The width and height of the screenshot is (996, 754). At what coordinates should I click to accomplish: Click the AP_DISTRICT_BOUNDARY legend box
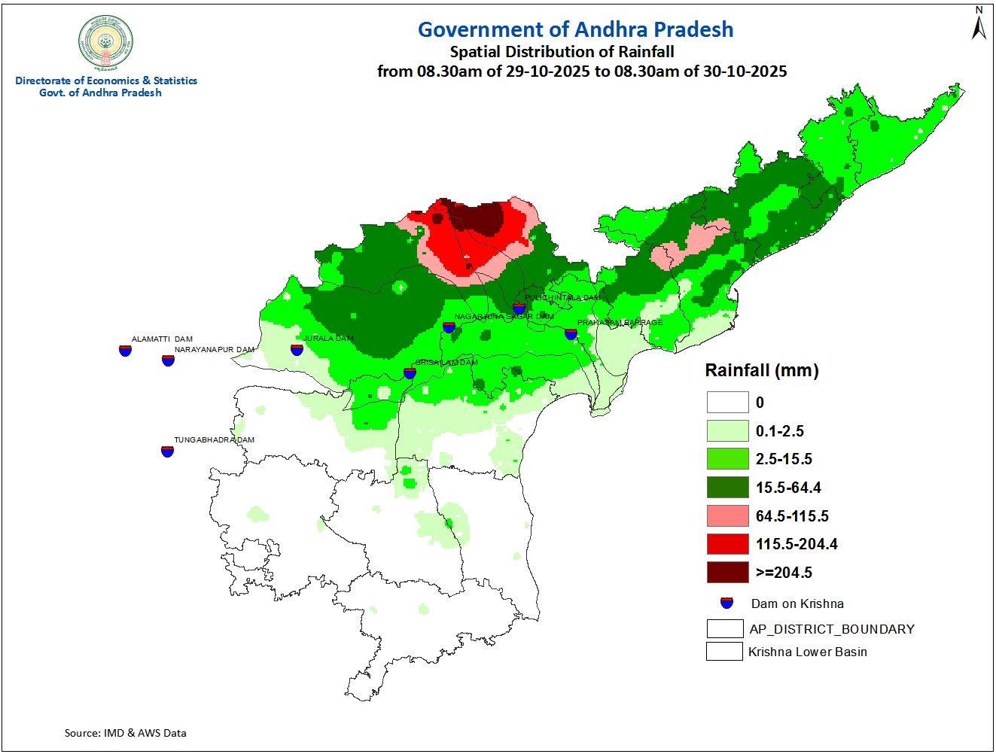point(724,629)
